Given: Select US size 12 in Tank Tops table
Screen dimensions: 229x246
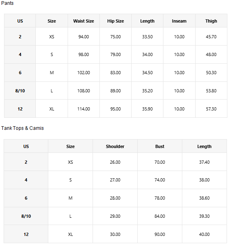Looking at the screenshot, I should coord(26,234).
